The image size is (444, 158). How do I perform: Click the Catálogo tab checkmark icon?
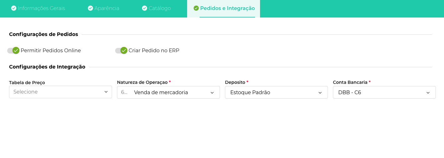tap(145, 8)
